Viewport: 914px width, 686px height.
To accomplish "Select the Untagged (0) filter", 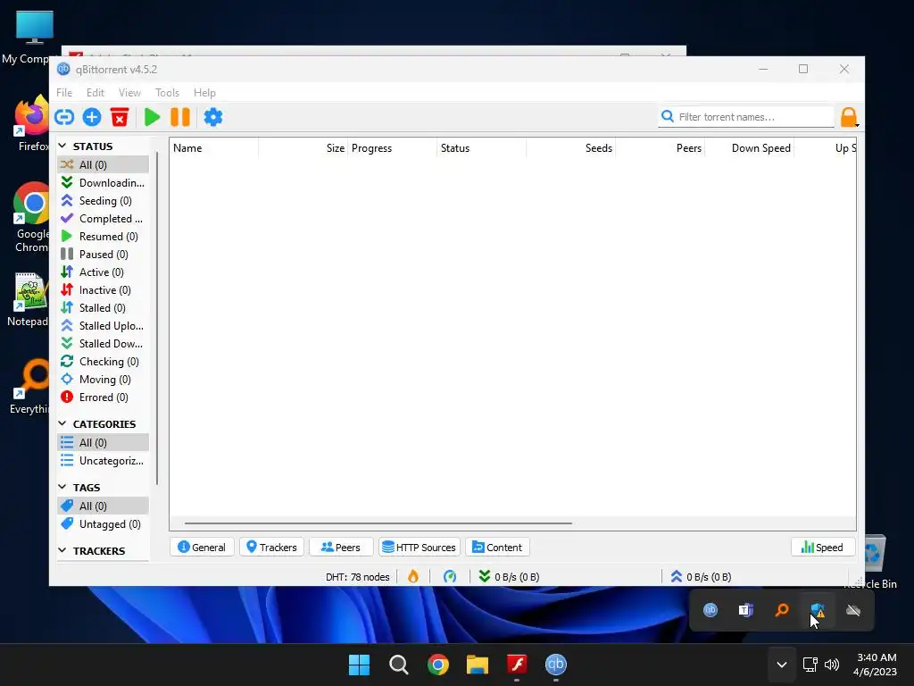I will [103, 524].
